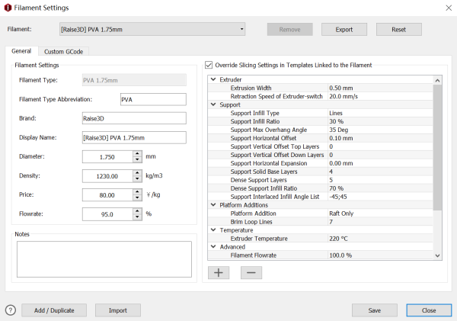Collapse the Extruder settings group

[x=213, y=79]
